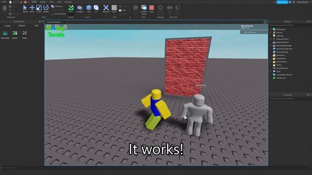Toggle the Lock tool

[x=122, y=10]
